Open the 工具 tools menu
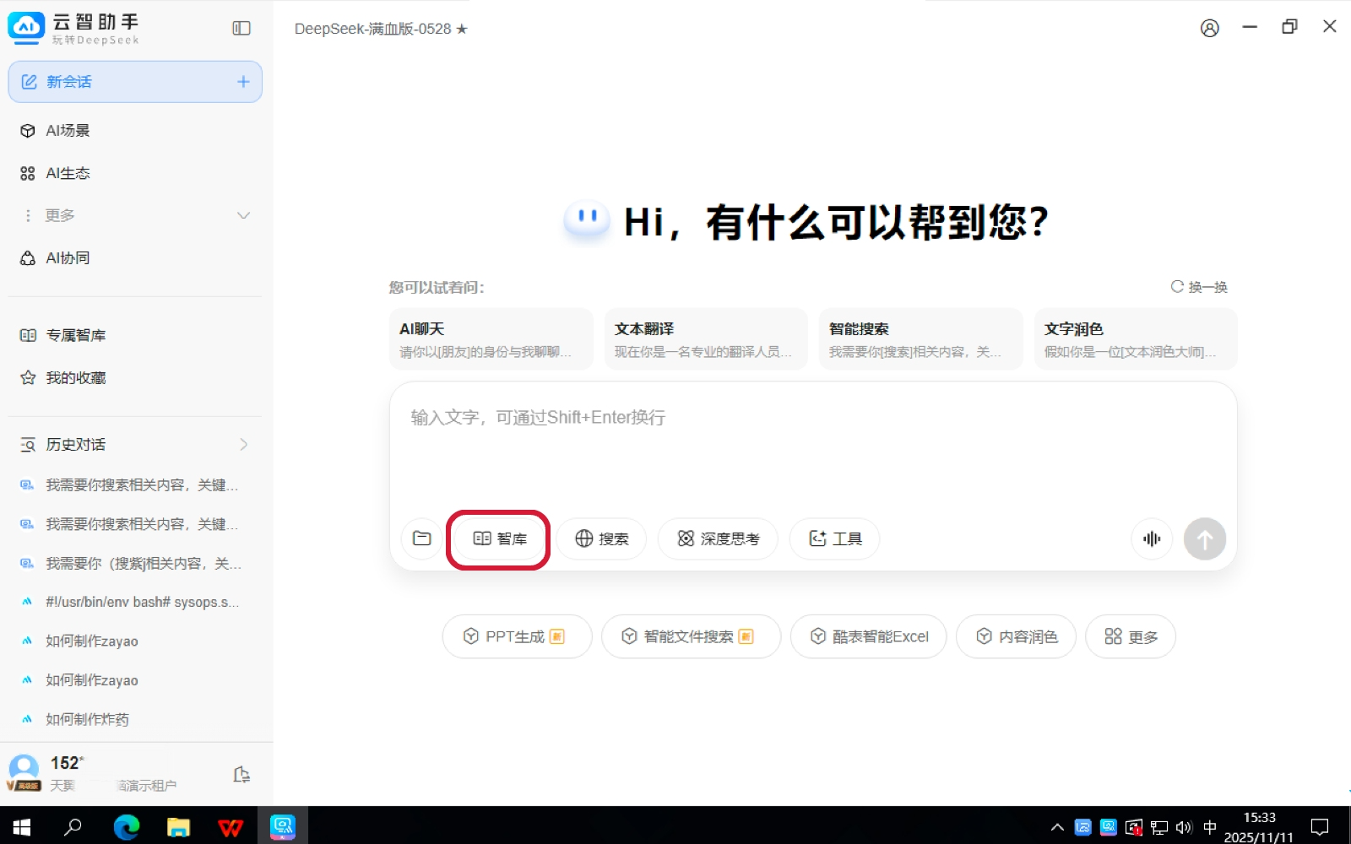1351x844 pixels. coord(834,538)
